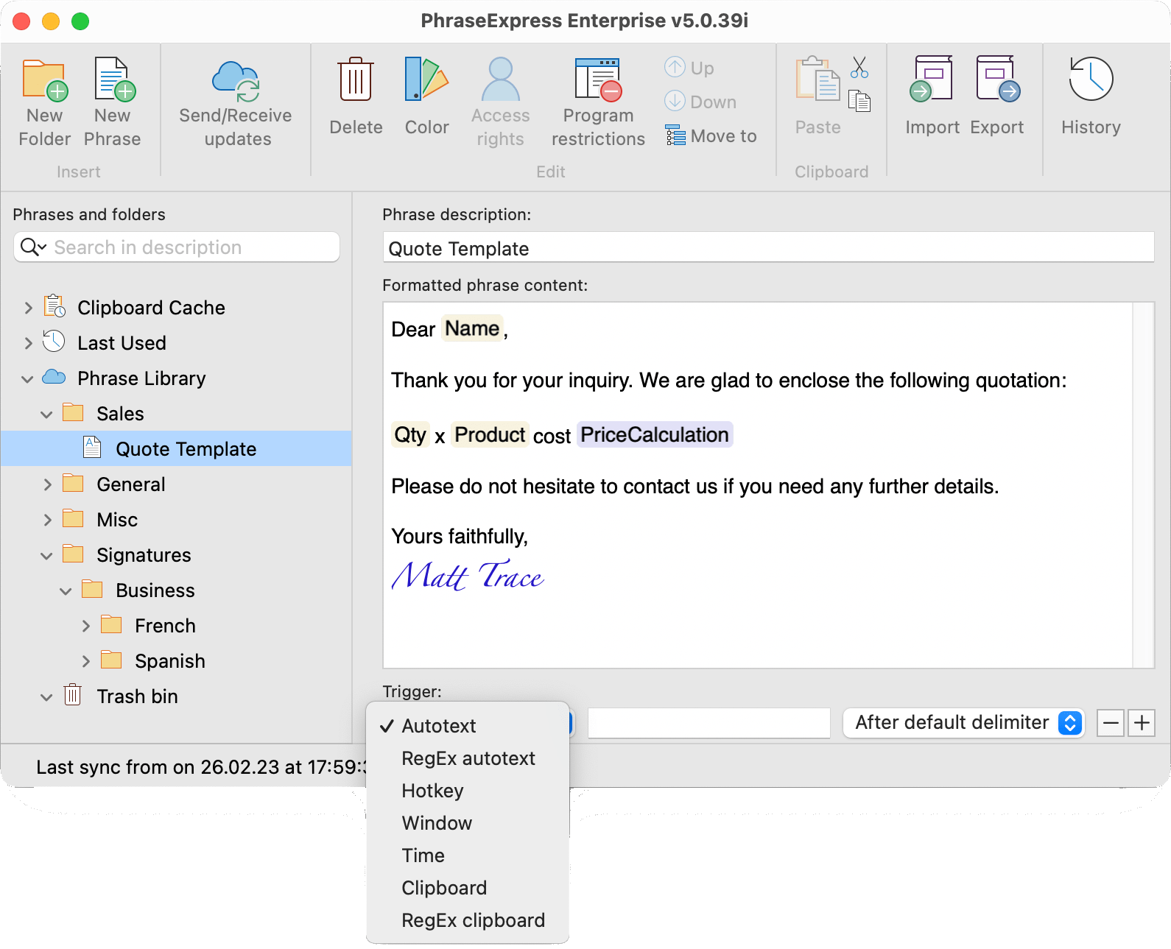This screenshot has width=1171, height=949.
Task: Expand the Clipboard Cache node
Action: [28, 308]
